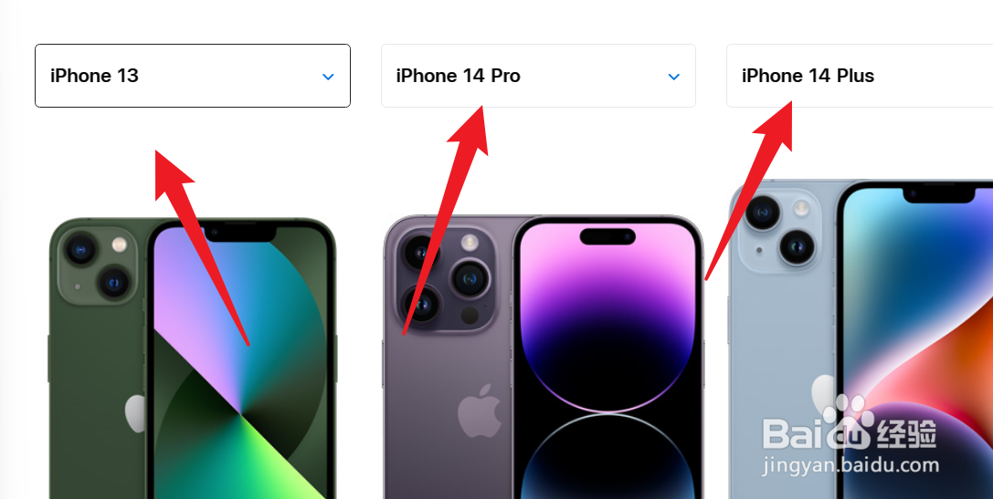Click the Apple logo on purple iPhone 14 Pro
The width and height of the screenshot is (993, 499).
pos(480,411)
